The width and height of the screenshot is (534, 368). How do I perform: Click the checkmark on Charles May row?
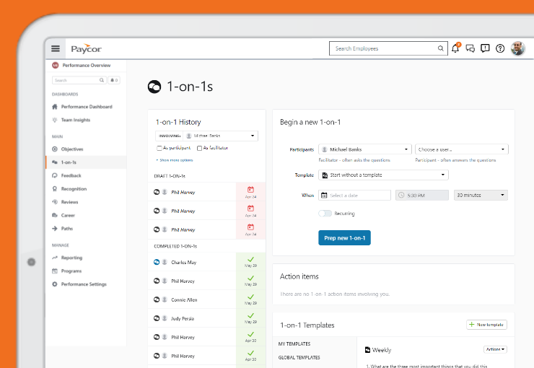click(x=250, y=260)
